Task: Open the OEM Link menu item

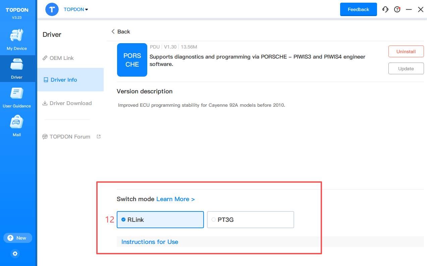Action: tap(61, 58)
